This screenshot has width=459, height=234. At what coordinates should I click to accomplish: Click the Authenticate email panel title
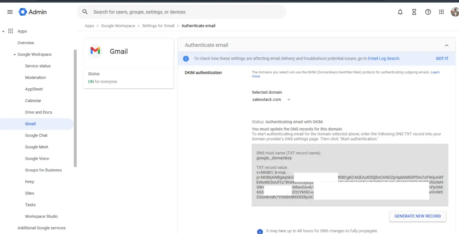[x=206, y=45]
